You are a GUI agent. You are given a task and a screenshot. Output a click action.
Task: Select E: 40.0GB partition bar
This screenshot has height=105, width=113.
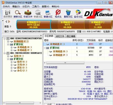[67, 25]
